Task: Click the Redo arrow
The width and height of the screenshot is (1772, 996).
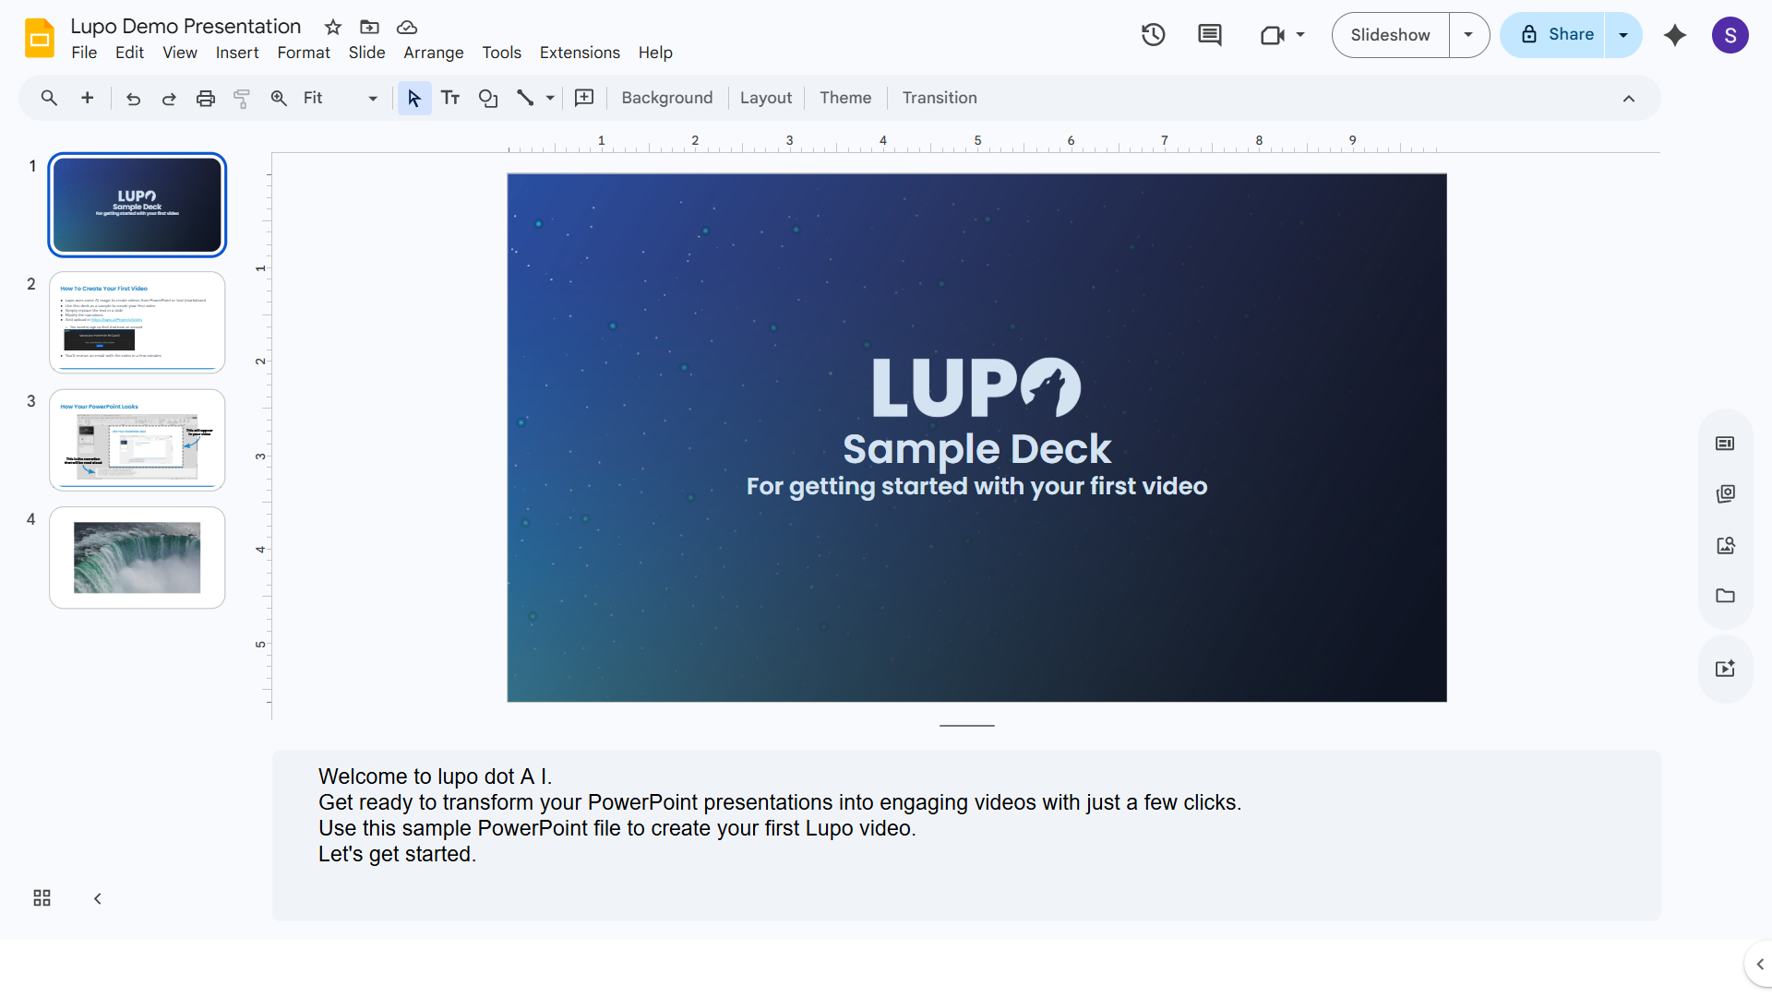Action: coord(169,98)
